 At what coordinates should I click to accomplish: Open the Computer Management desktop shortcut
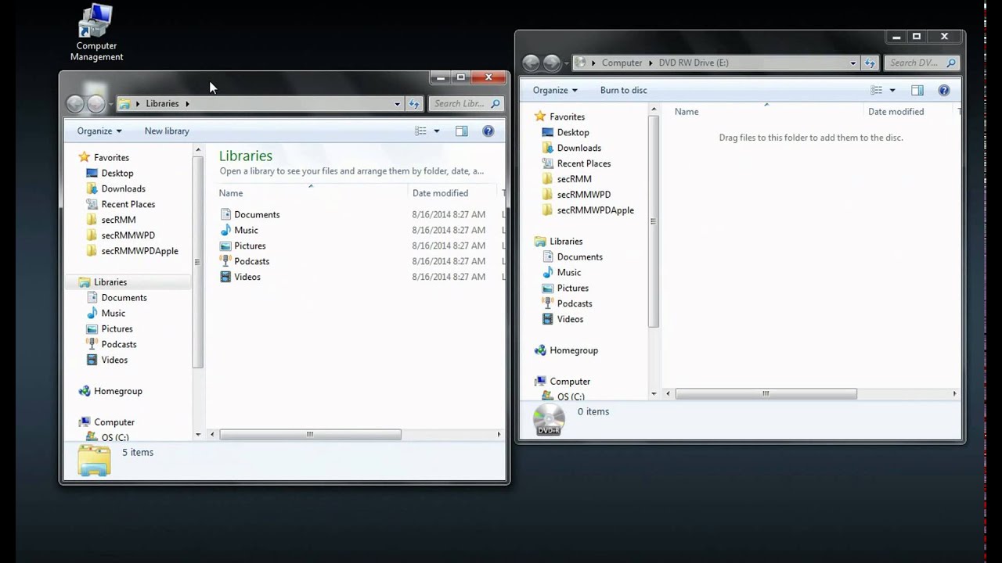pos(96,33)
